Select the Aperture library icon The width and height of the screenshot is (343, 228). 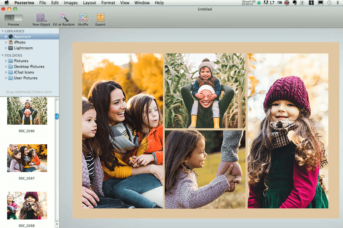(11, 37)
